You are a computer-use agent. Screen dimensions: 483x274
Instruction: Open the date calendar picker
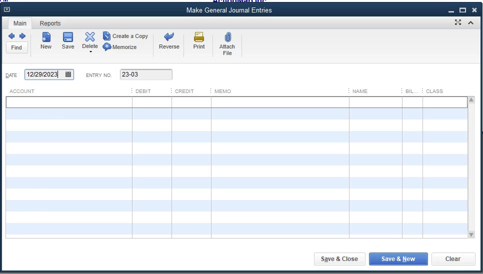point(68,74)
